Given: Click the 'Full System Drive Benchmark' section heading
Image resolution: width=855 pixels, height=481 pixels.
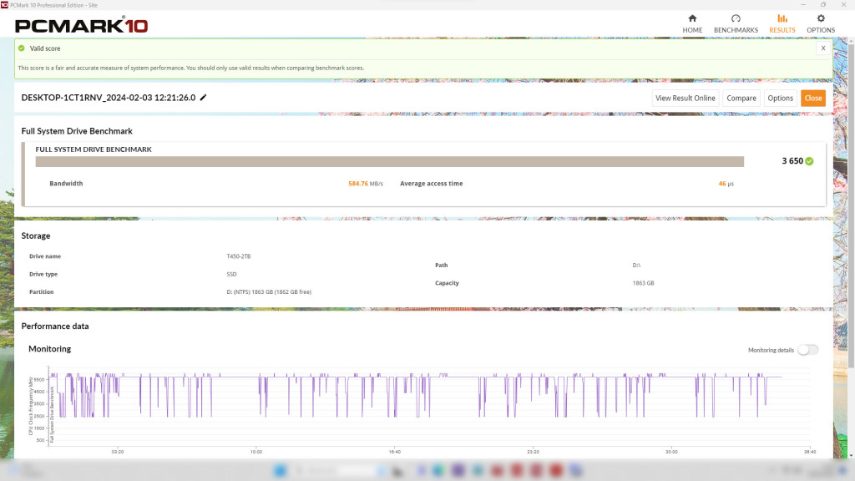Looking at the screenshot, I should pyautogui.click(x=77, y=131).
